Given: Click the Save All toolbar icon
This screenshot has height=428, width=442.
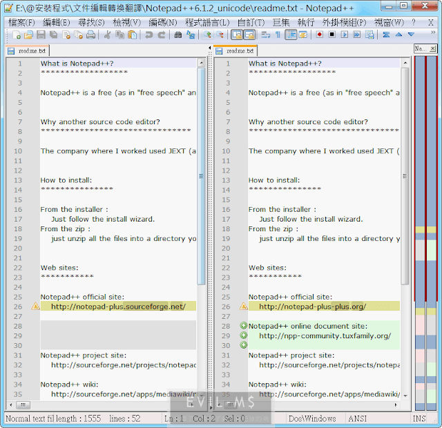Looking at the screenshot, I should tap(53, 35).
